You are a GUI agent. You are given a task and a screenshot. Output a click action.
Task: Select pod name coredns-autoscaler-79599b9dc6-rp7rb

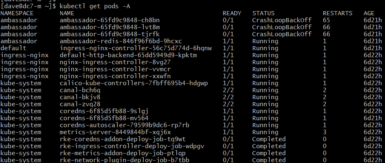coord(124,125)
